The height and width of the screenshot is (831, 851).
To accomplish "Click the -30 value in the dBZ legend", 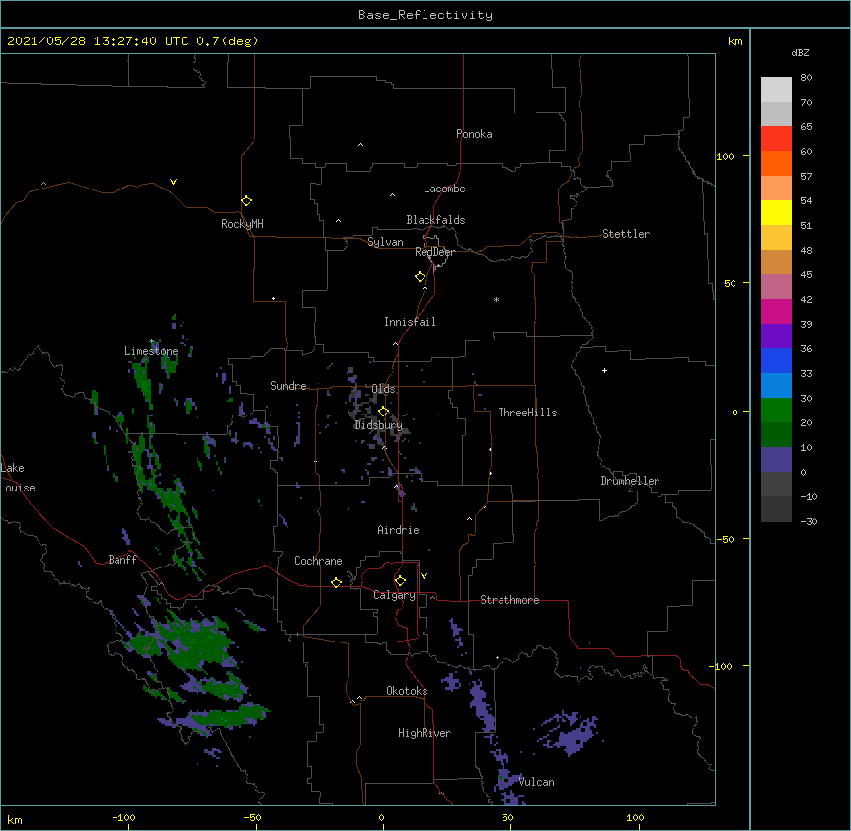I will [809, 521].
